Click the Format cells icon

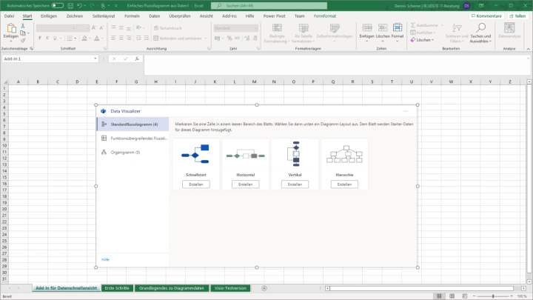pyautogui.click(x=398, y=27)
